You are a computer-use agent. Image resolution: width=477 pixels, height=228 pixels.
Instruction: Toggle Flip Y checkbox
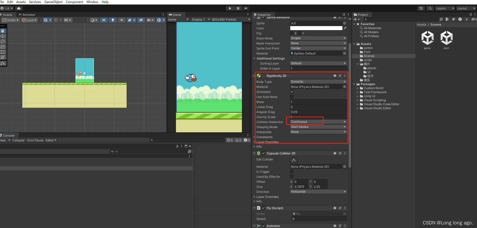[x=299, y=33]
